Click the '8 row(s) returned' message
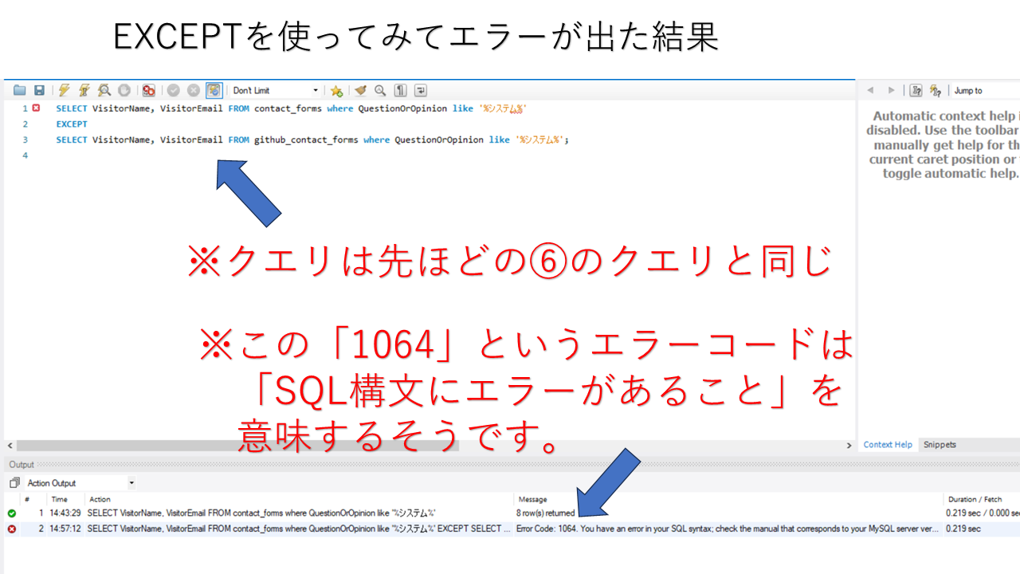This screenshot has width=1020, height=574. [545, 513]
